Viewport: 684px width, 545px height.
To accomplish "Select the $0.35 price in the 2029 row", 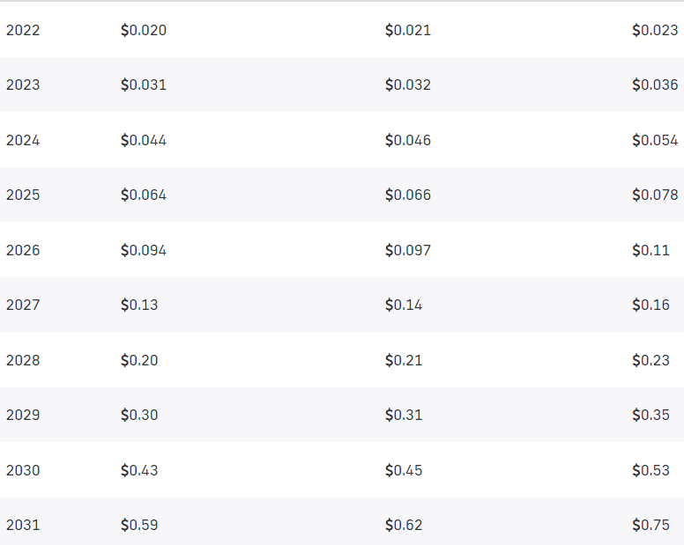I will (x=651, y=415).
